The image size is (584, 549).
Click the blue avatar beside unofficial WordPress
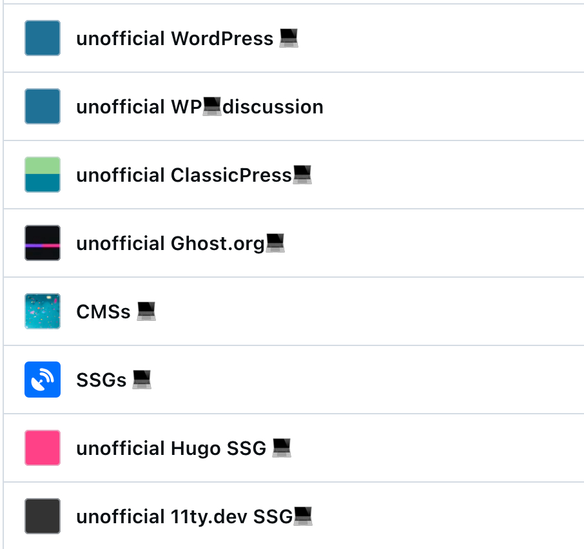pos(43,38)
